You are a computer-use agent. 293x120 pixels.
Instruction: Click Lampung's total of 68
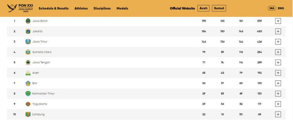coord(259,114)
